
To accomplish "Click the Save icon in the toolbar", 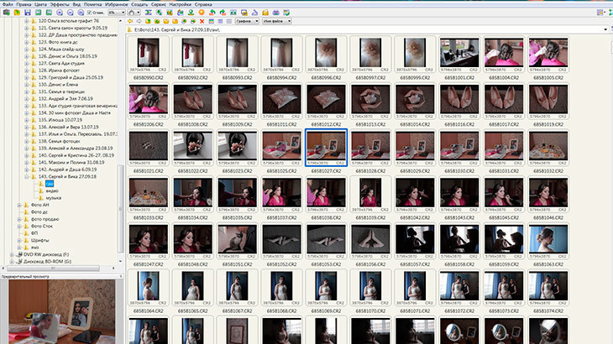I will 28,13.
